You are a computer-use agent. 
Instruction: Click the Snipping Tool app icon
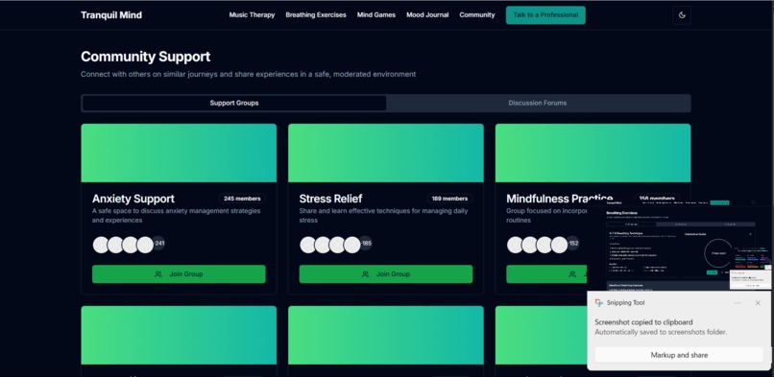tap(599, 302)
